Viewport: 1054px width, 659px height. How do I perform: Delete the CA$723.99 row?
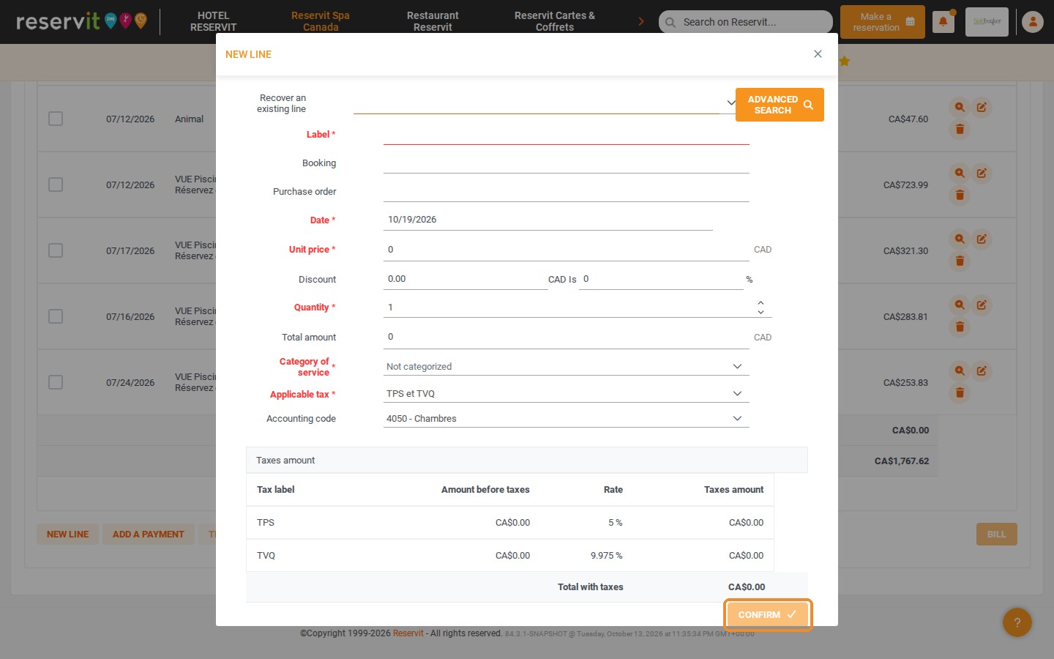click(960, 196)
